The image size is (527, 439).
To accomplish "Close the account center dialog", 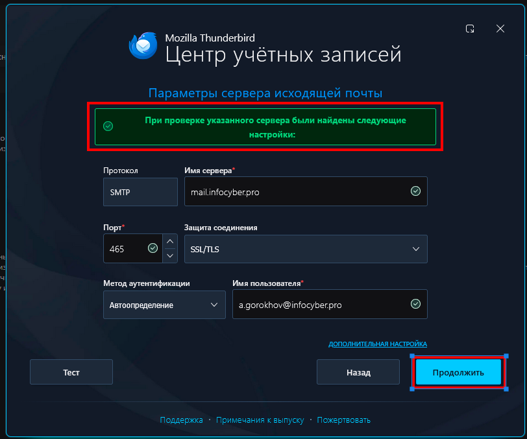I will 500,29.
